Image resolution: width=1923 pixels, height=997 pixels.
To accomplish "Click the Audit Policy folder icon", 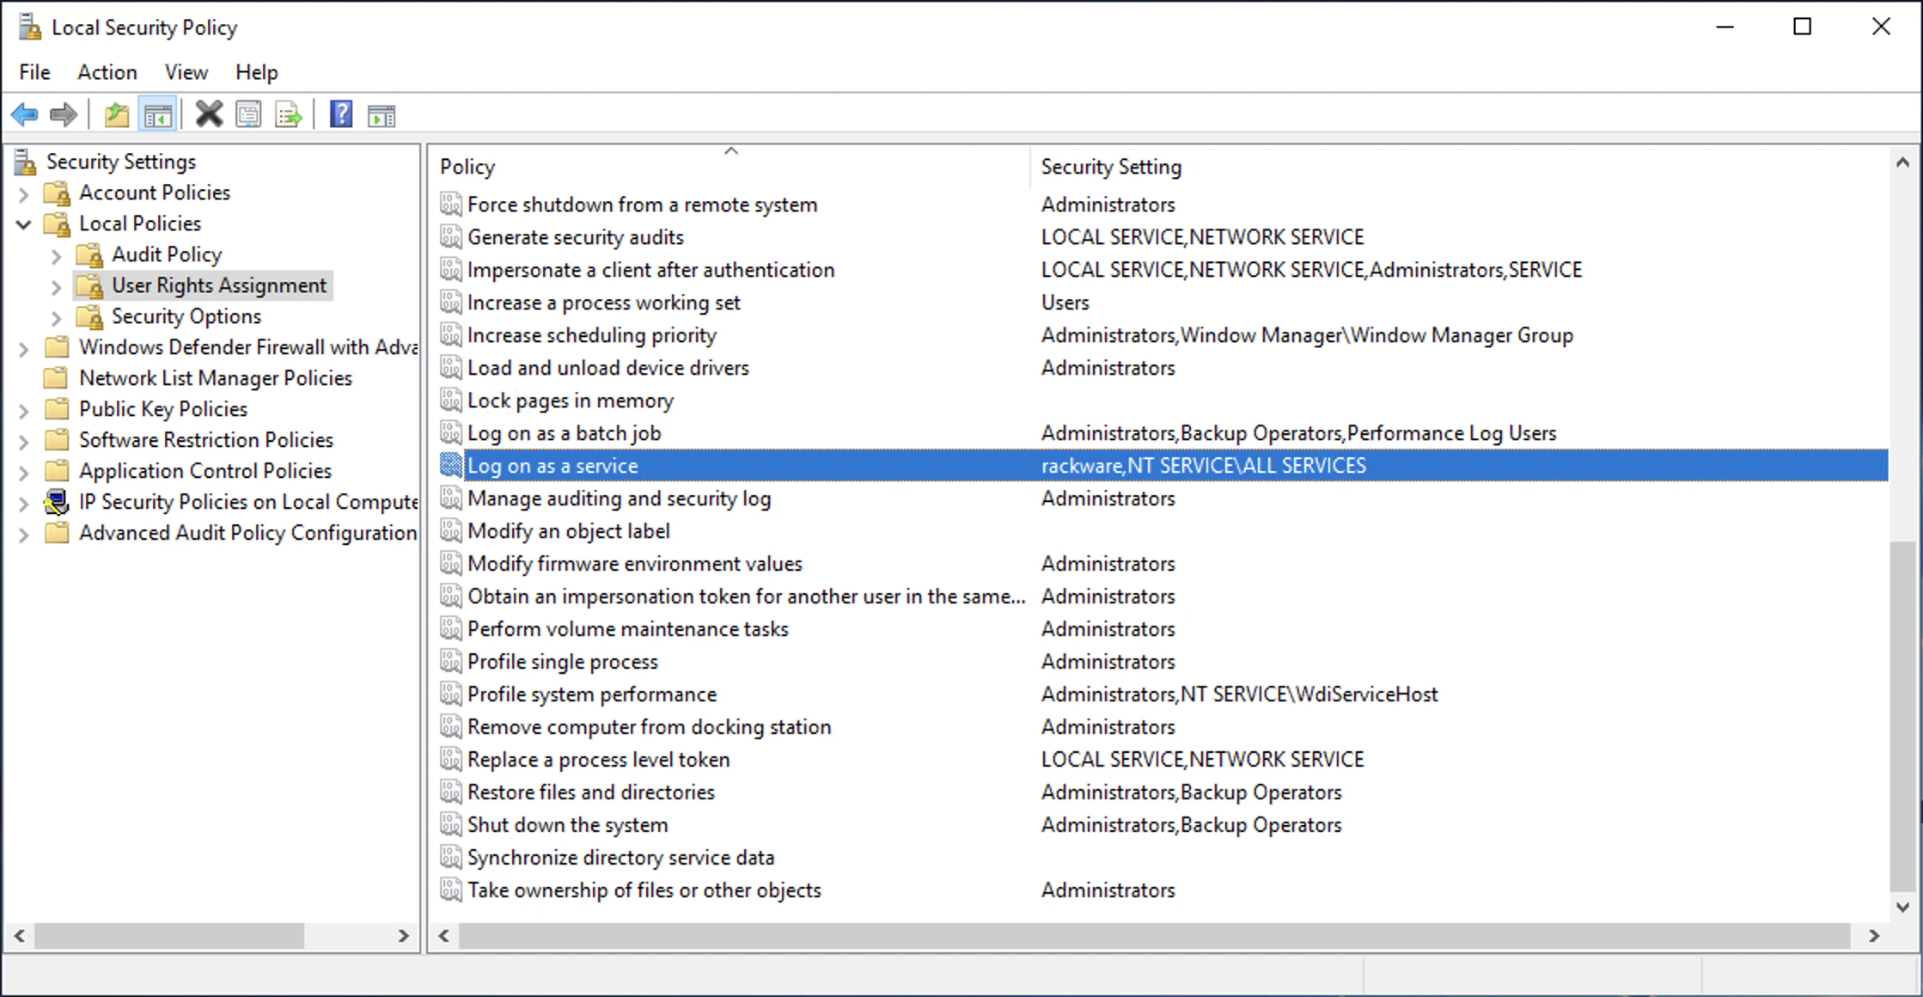I will pyautogui.click(x=89, y=255).
